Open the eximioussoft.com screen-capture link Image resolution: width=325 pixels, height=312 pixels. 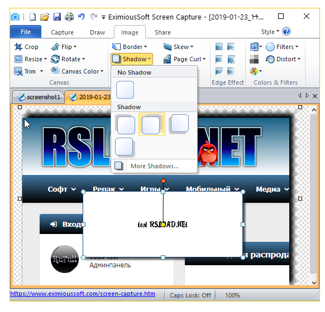click(x=83, y=294)
